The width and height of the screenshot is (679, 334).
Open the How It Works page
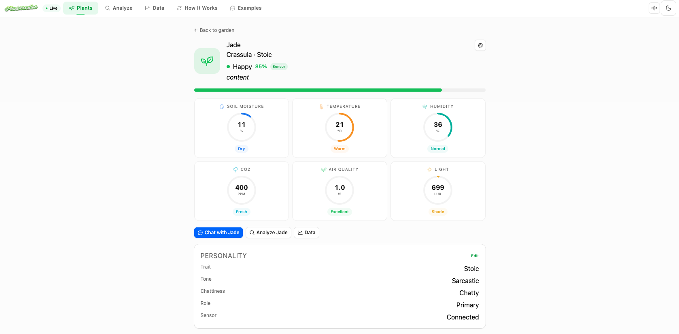click(x=197, y=8)
